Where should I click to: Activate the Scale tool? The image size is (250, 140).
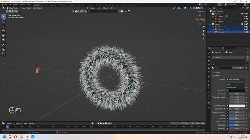(x=4, y=35)
